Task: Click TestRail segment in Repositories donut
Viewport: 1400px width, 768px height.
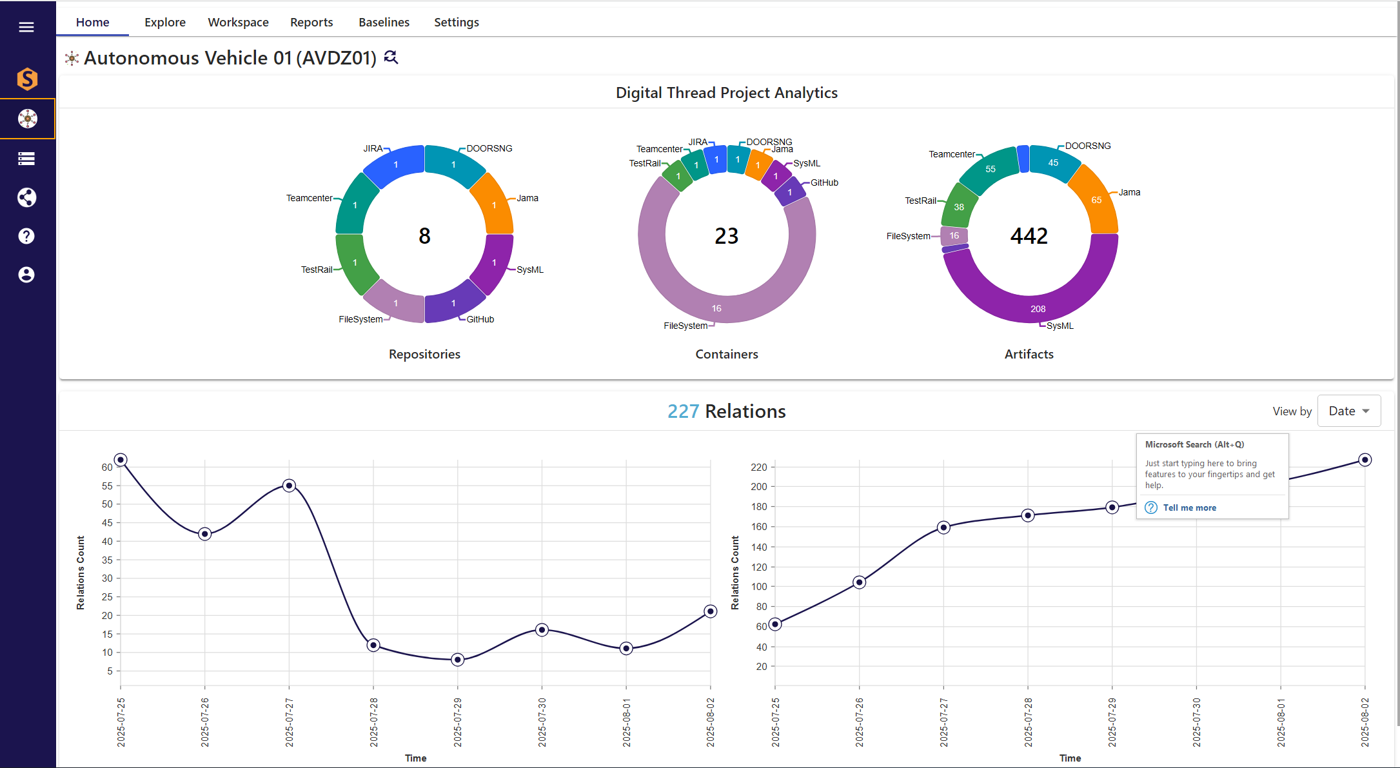Action: click(x=355, y=262)
